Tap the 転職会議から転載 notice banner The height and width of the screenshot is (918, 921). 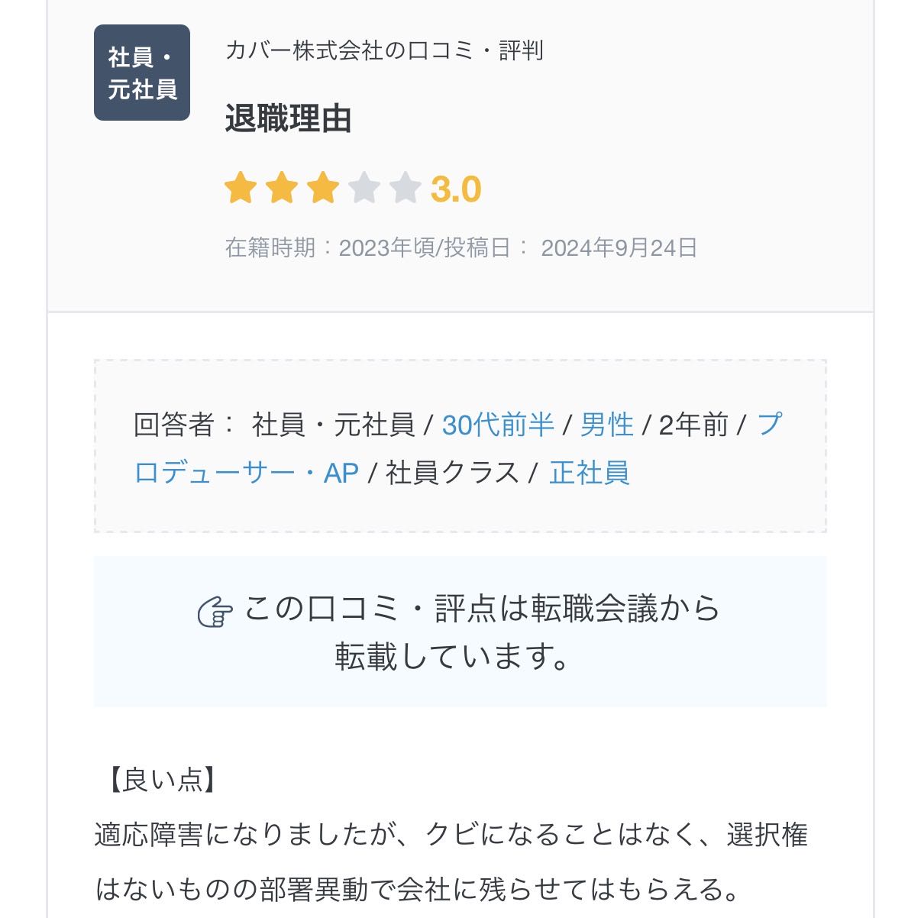coord(460,632)
